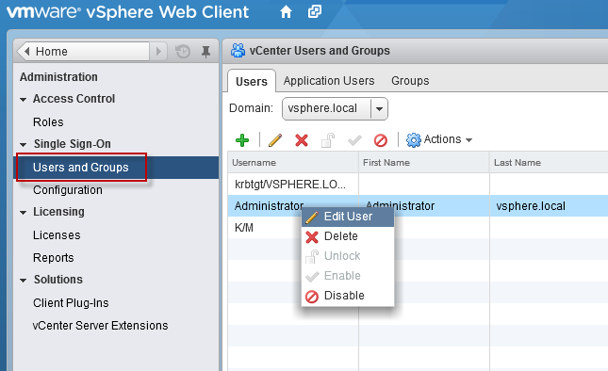Select the krbtgt/VSPHERE.LO... user row

418,185
